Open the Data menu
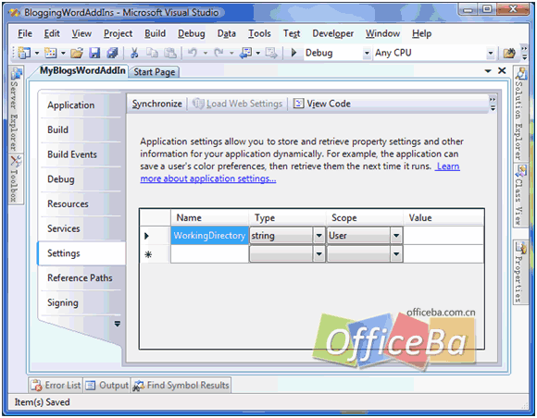537x418 pixels. tap(227, 33)
